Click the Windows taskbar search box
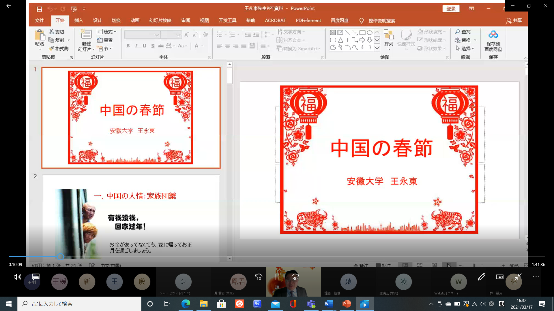Image resolution: width=554 pixels, height=311 pixels. [79, 304]
